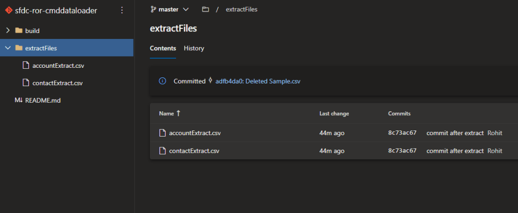This screenshot has width=518, height=213.
Task: Open commit 8c73ac67 in accountExtract.csv row
Action: (x=402, y=133)
